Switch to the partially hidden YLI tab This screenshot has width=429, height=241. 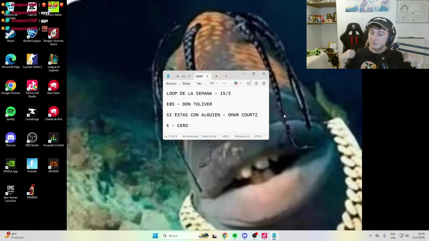tap(184, 76)
